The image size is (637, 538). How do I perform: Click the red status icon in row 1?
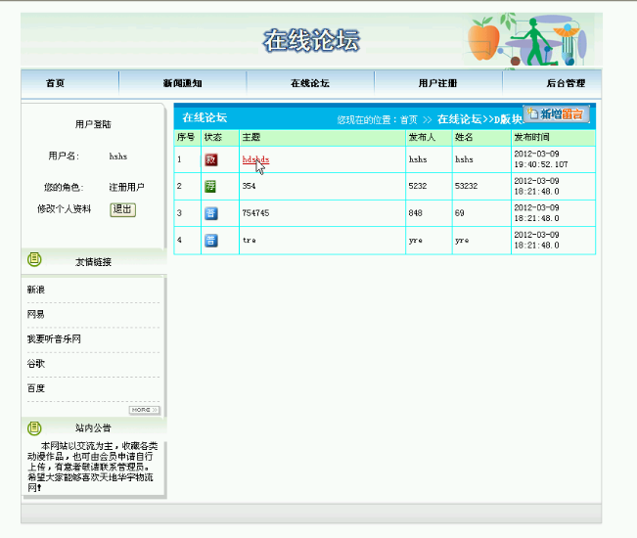coord(210,159)
